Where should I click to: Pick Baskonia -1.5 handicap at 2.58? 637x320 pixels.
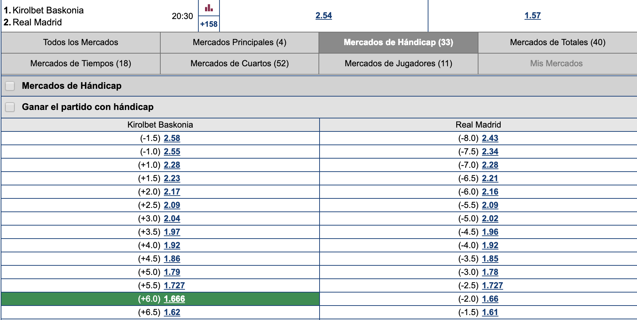(x=172, y=138)
